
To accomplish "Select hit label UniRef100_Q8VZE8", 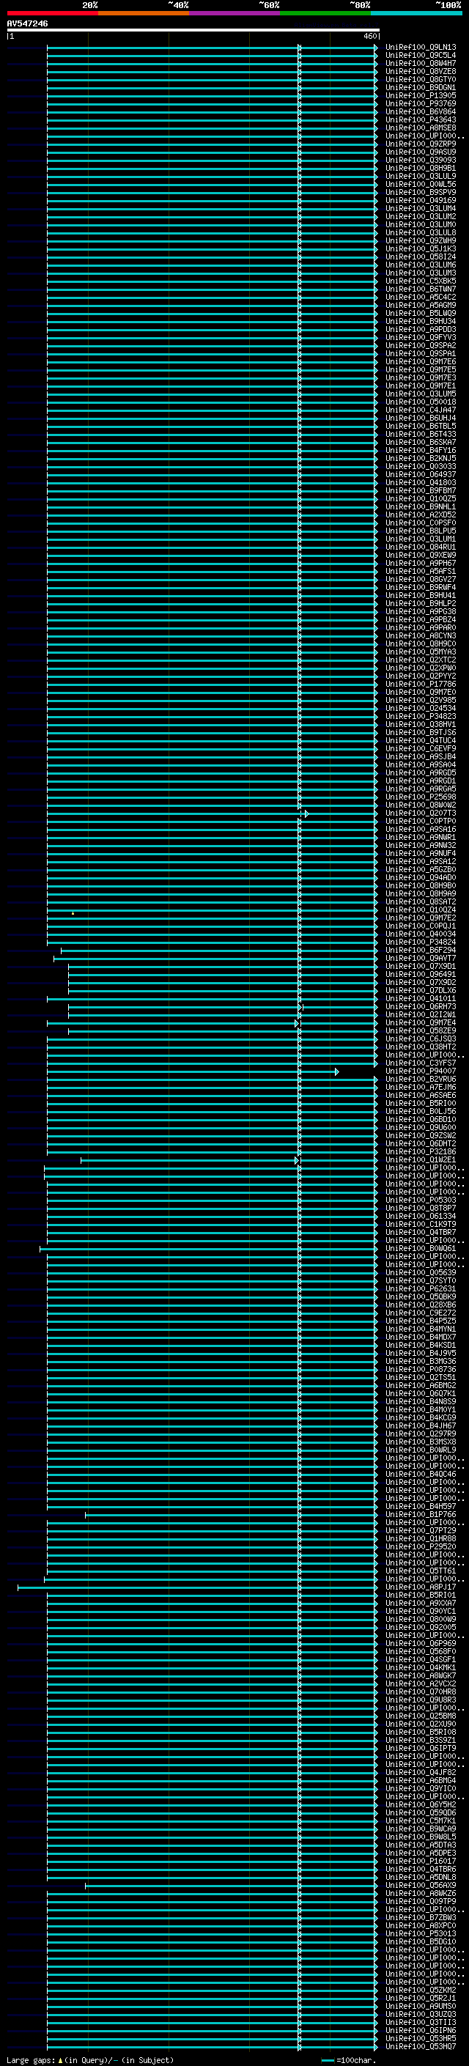I will [421, 71].
